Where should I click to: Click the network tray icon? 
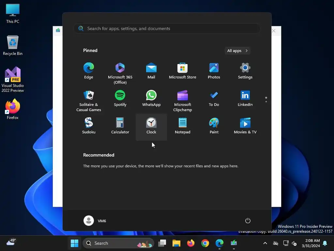[x=286, y=243]
